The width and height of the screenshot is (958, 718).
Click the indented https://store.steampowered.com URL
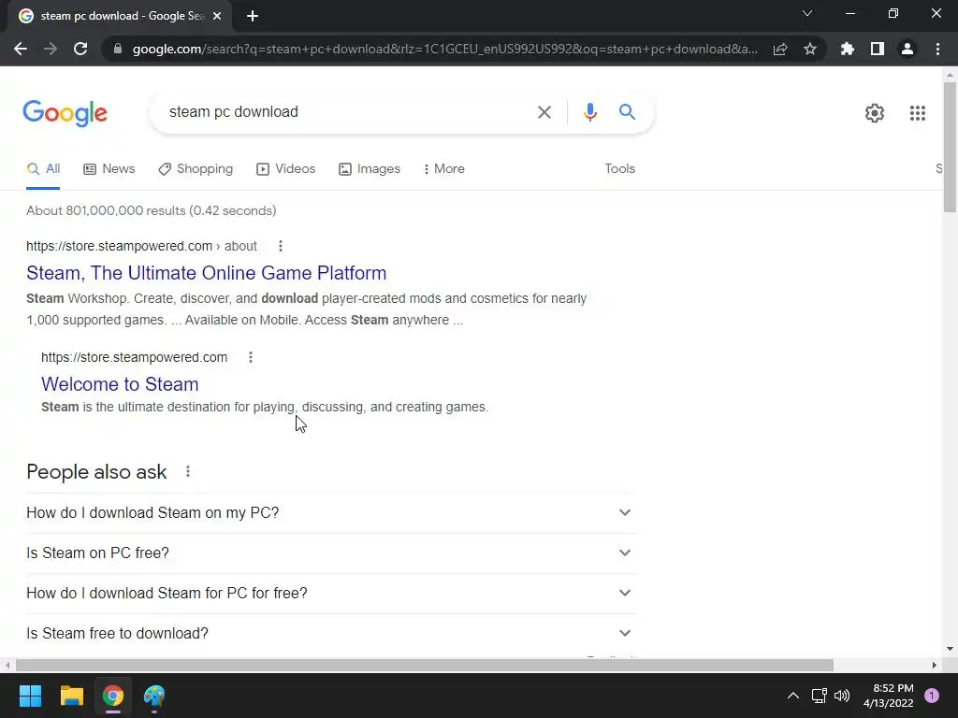(134, 357)
